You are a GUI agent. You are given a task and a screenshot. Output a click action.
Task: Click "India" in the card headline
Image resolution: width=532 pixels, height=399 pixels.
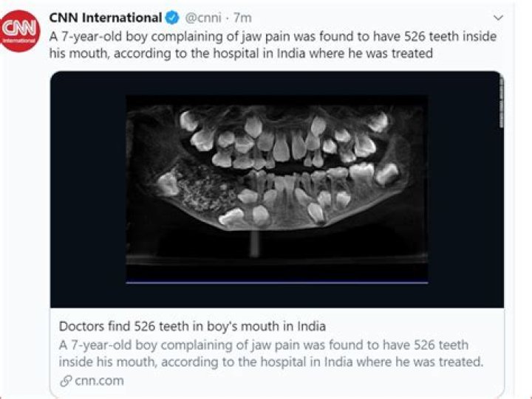[310, 325]
